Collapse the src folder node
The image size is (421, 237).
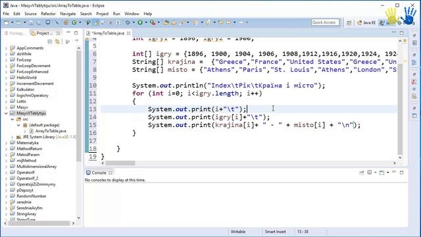[12, 119]
